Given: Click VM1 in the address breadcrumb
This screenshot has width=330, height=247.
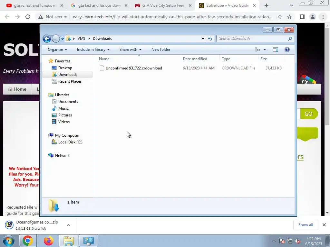Looking at the screenshot, I should (81, 39).
